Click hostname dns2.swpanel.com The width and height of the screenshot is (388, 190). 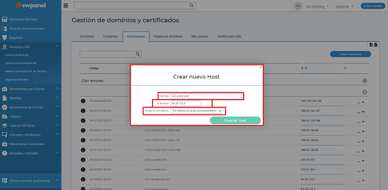pos(156,169)
